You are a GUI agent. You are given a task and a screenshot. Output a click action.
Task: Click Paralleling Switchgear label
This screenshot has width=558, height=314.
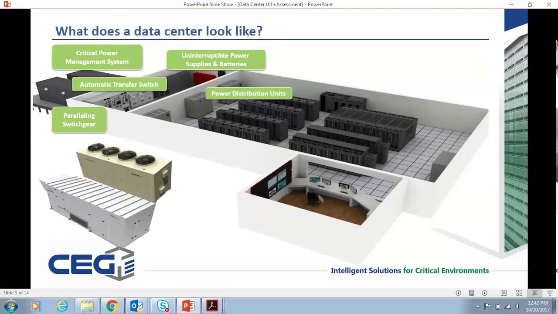79,120
